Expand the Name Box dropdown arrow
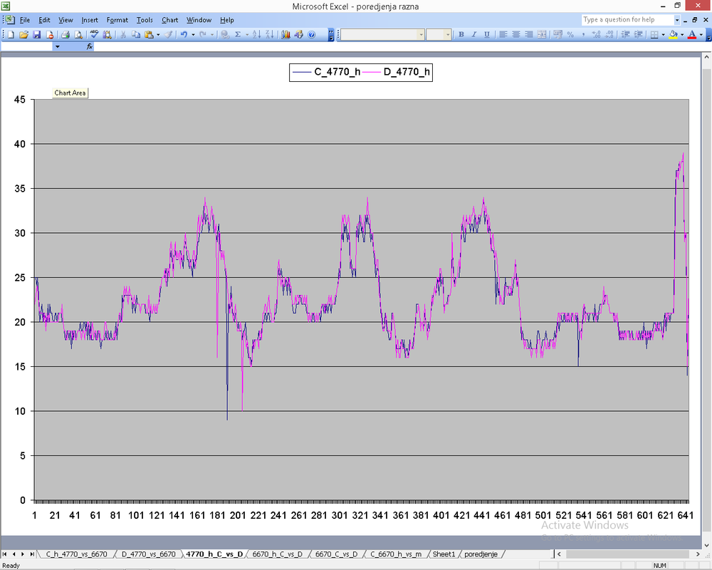The width and height of the screenshot is (712, 570). pos(58,46)
